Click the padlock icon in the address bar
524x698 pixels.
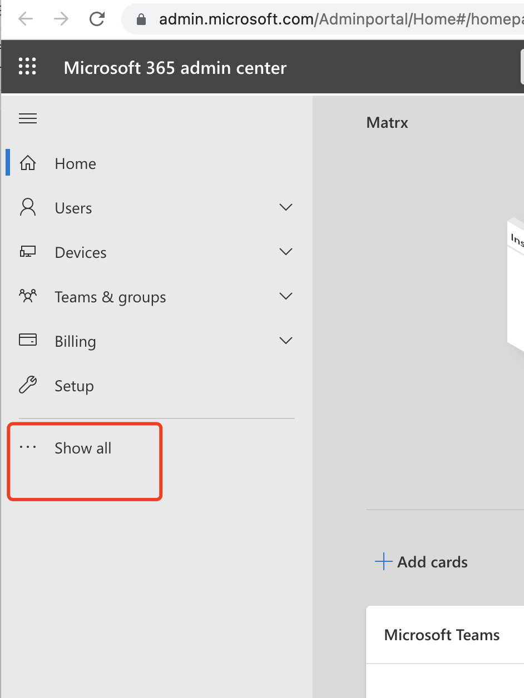pyautogui.click(x=141, y=20)
